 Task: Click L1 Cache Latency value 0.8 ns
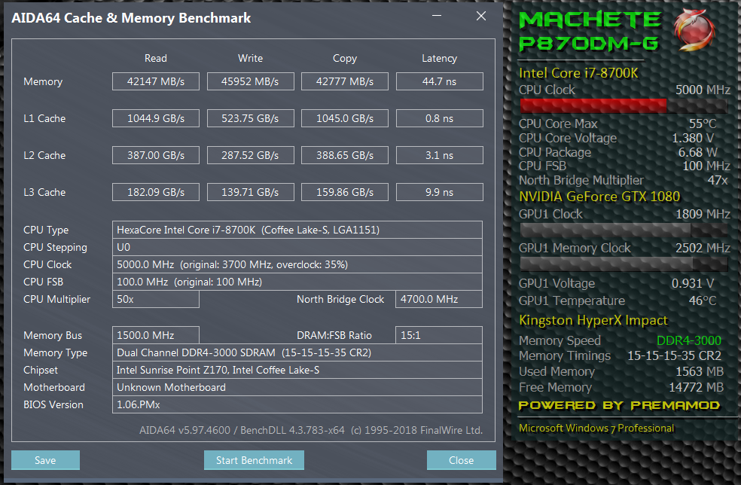click(440, 118)
